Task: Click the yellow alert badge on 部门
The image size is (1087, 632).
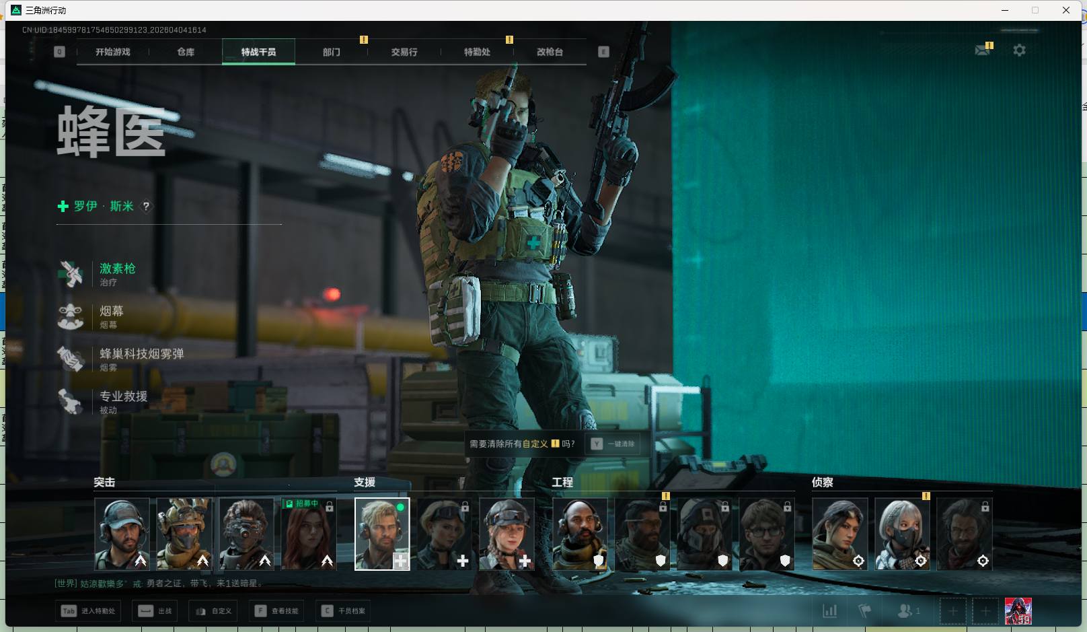Action: 364,40
